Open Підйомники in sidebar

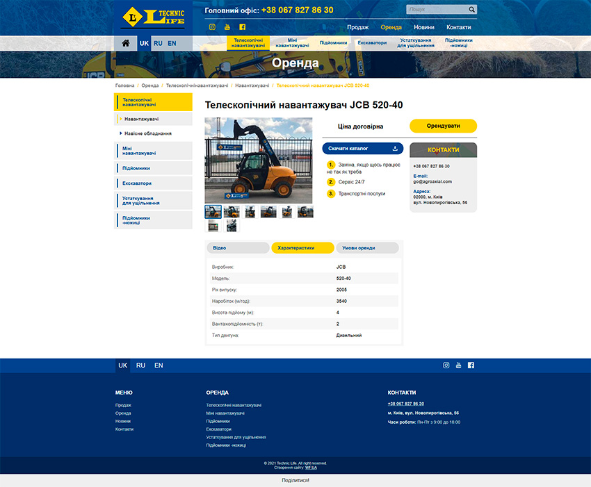tap(153, 168)
